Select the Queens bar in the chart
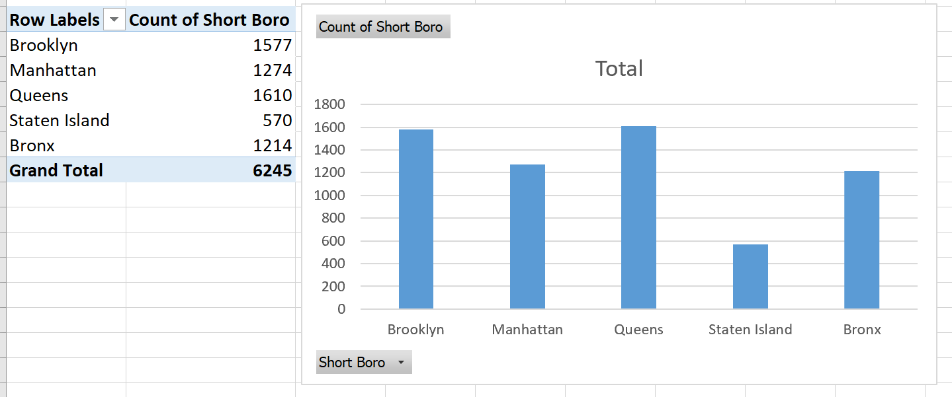Screen dimensions: 952x397 (638, 217)
